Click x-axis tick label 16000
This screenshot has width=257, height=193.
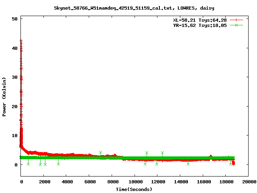[204, 182]
